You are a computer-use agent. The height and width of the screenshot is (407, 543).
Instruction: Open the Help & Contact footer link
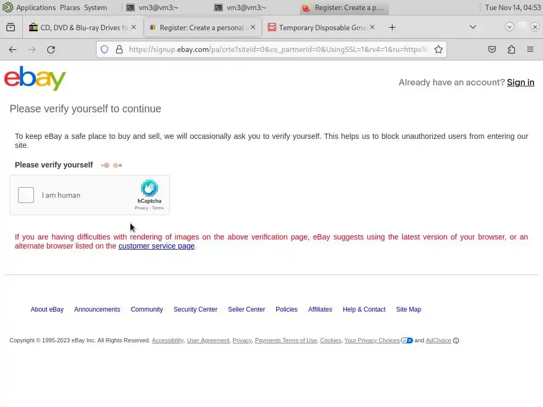click(x=364, y=309)
